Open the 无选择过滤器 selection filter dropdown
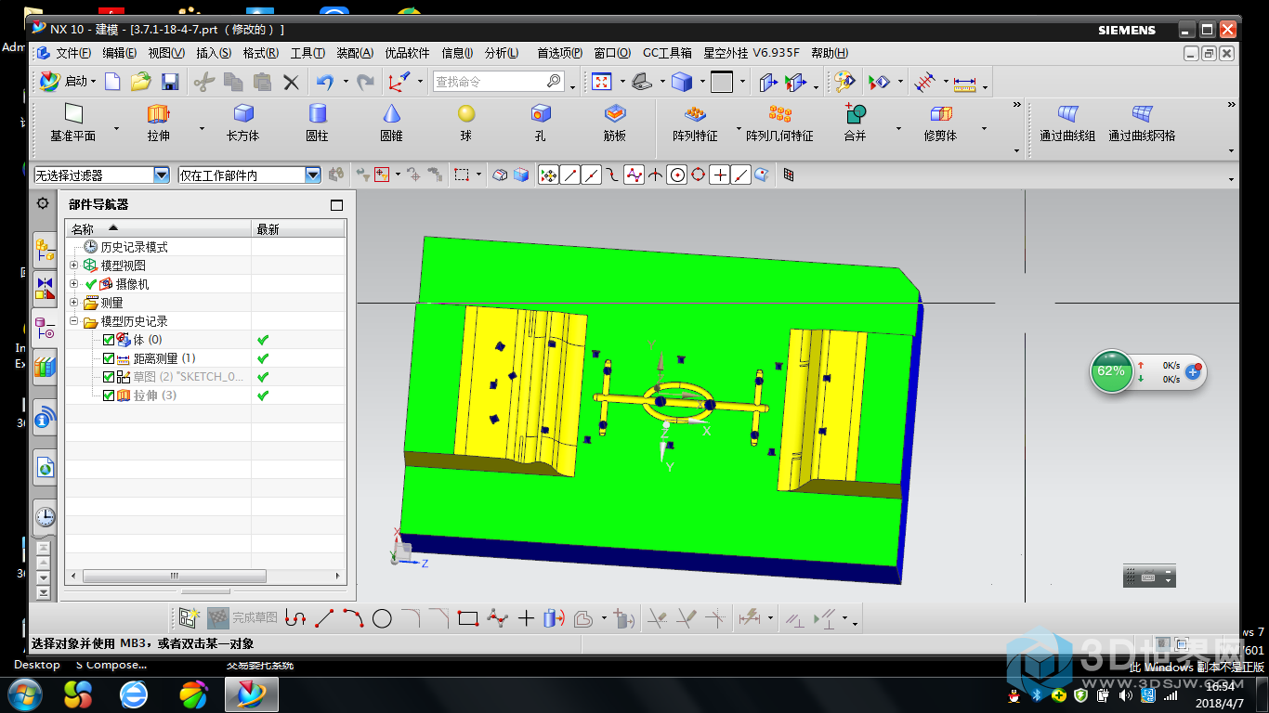 (x=162, y=175)
